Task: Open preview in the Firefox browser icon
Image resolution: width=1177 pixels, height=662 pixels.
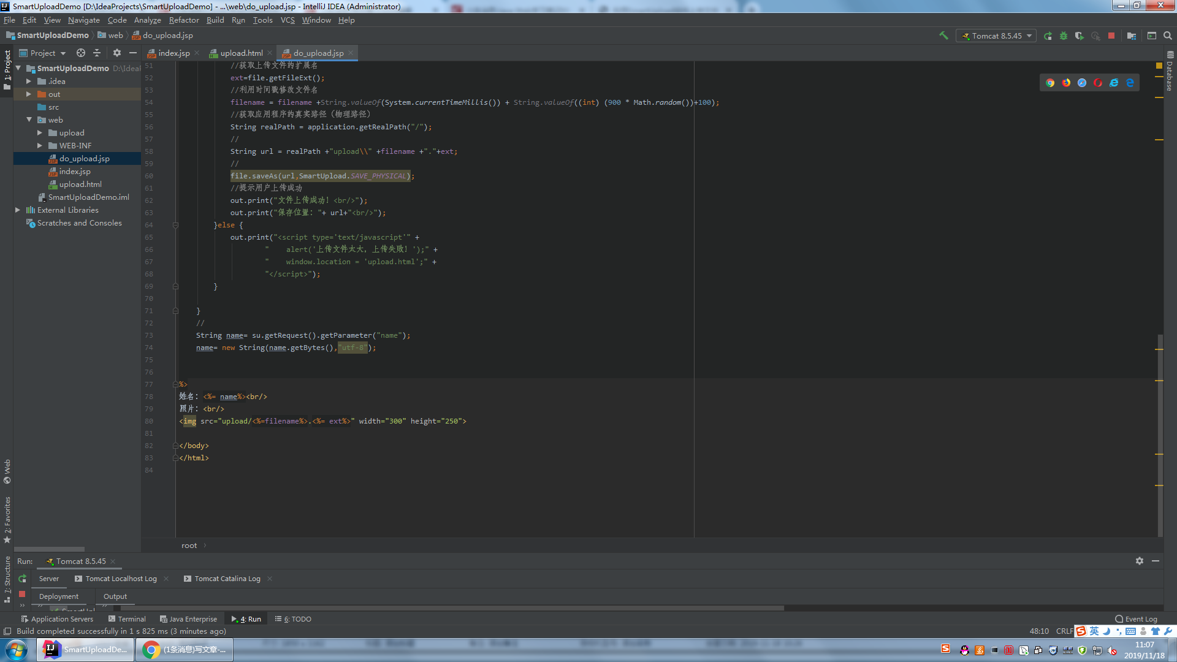Action: click(x=1066, y=83)
